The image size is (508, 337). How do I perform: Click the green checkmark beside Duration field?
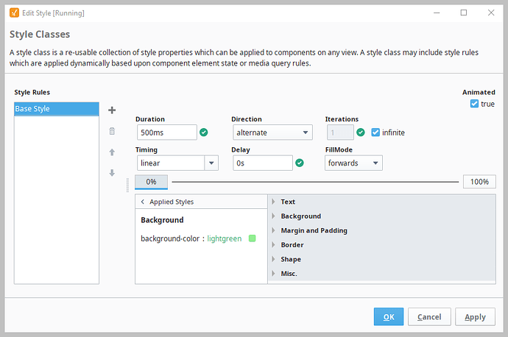(204, 132)
